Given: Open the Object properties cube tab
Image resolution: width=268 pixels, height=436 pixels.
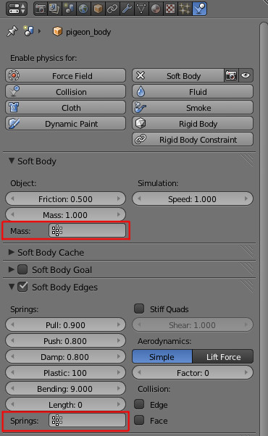Looking at the screenshot, I should [x=98, y=9].
